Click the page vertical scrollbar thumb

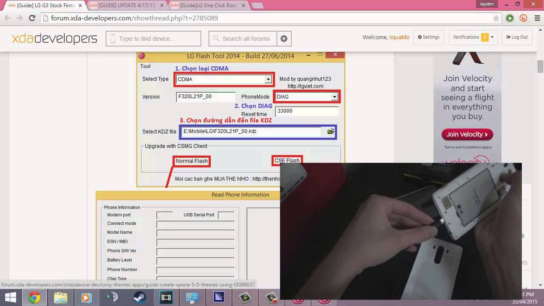pos(540,67)
